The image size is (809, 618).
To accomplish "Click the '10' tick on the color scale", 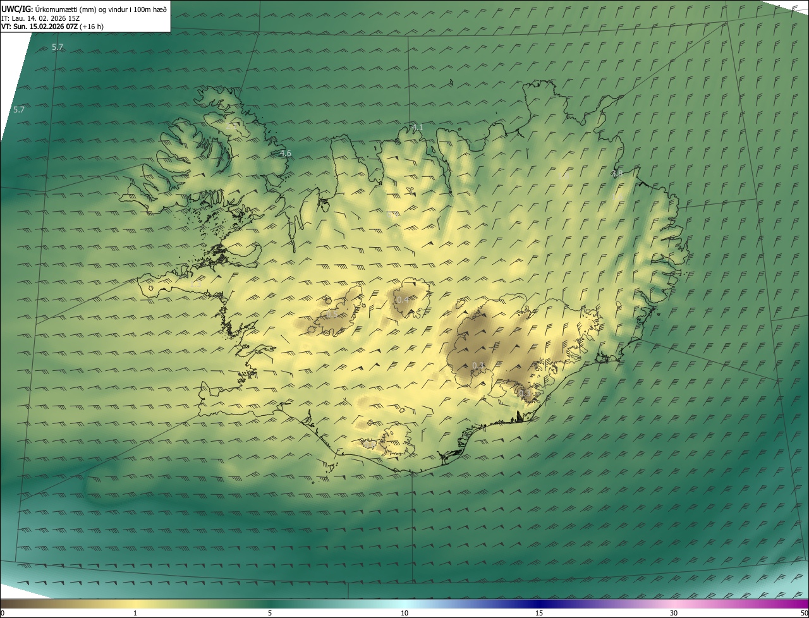I will point(404,613).
